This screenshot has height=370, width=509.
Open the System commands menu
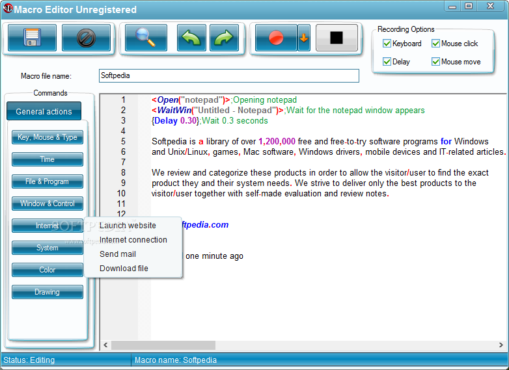(48, 248)
